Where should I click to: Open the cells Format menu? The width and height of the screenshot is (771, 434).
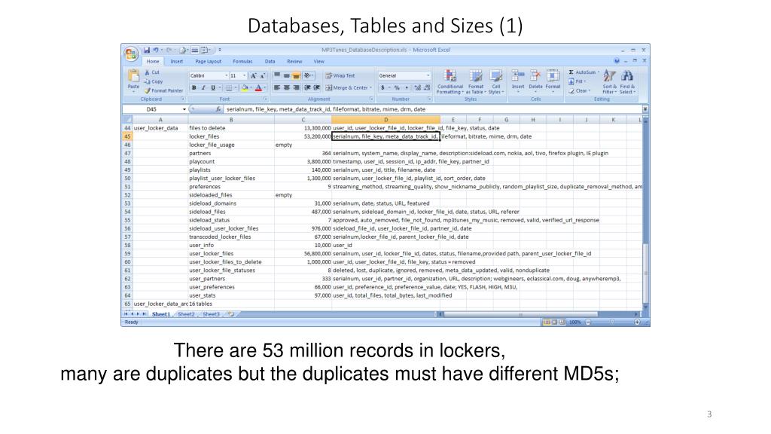(553, 80)
